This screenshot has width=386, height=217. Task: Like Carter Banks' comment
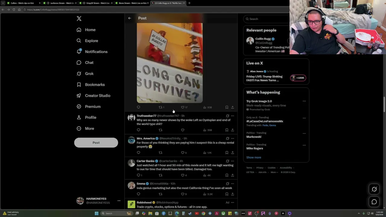click(182, 175)
